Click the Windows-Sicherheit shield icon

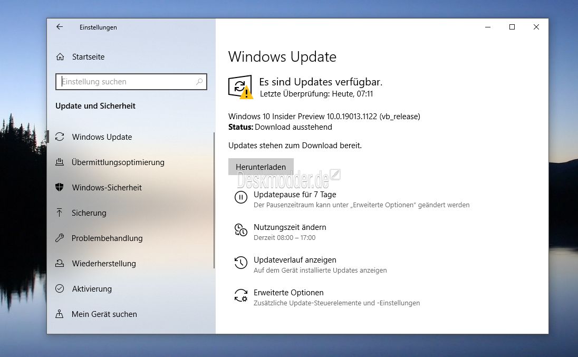click(60, 187)
